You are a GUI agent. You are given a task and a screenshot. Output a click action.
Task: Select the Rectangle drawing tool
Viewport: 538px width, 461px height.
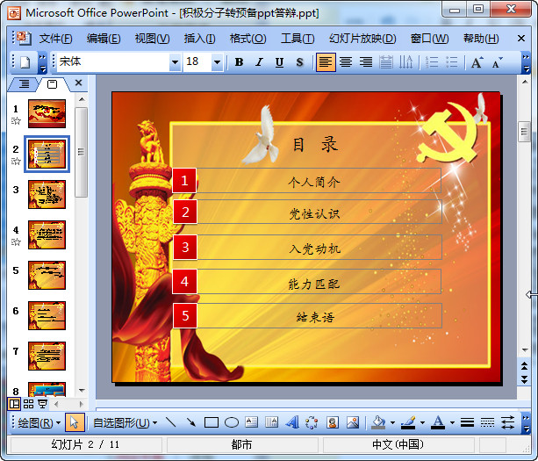(211, 422)
